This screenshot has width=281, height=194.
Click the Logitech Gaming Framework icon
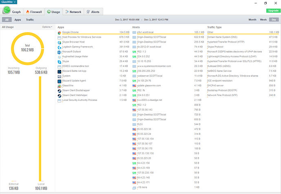point(60,47)
